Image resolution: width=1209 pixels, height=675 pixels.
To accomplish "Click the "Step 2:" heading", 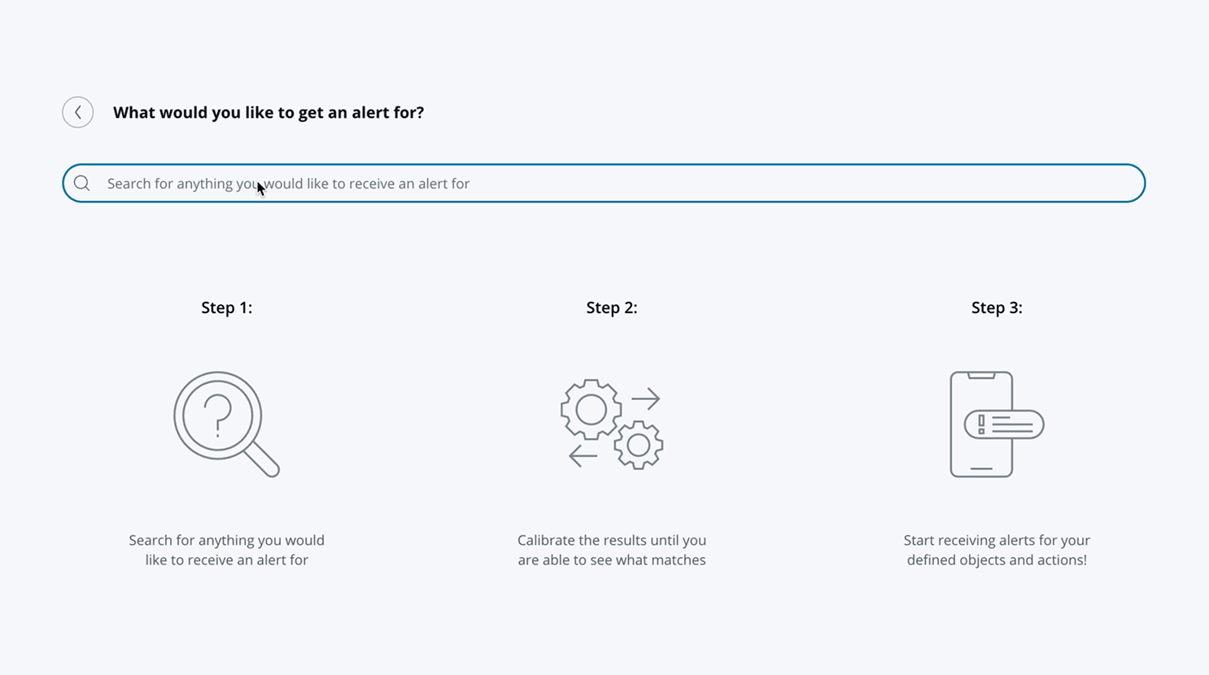I will [612, 307].
